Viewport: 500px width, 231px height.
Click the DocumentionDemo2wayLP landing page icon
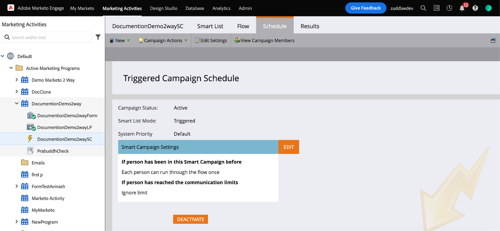(x=31, y=127)
